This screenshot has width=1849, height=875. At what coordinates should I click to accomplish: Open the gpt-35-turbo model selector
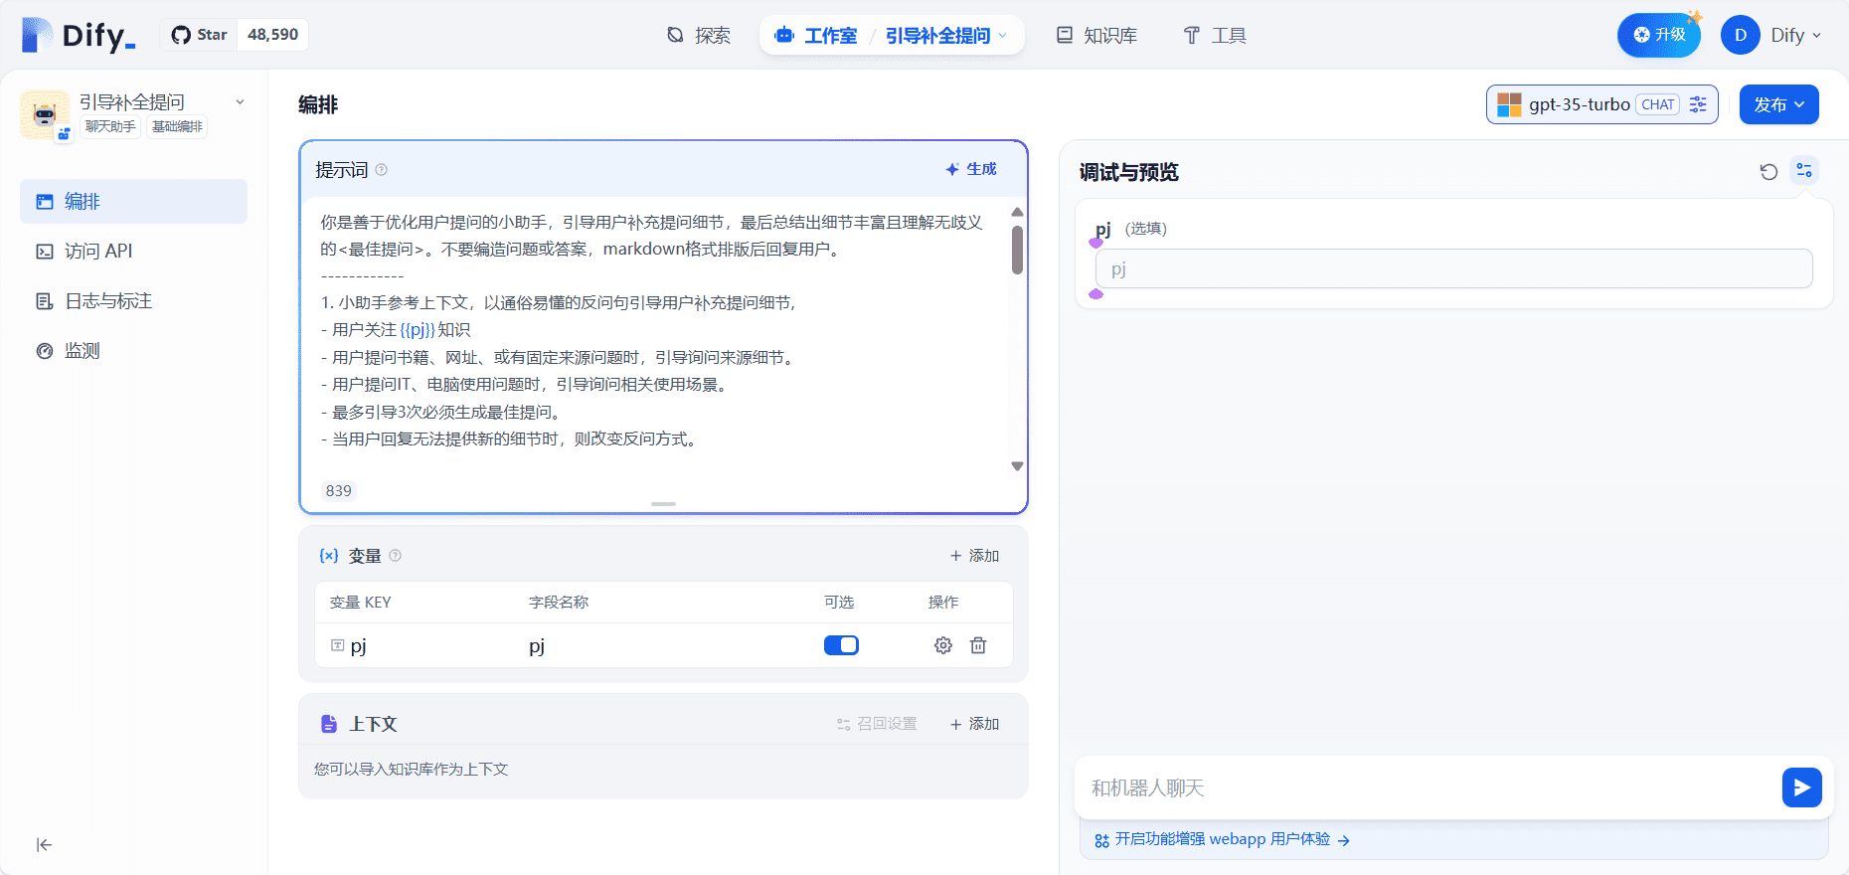(1601, 104)
